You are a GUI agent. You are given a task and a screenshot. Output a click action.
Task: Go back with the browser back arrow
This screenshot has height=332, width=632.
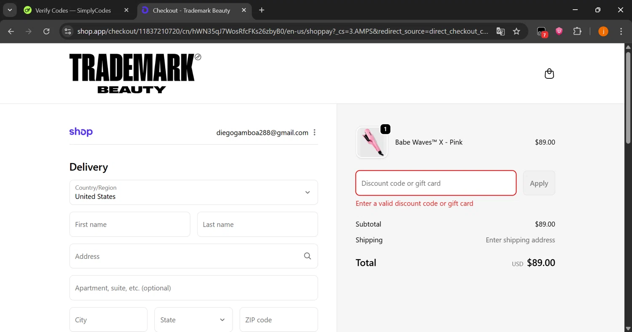click(11, 31)
